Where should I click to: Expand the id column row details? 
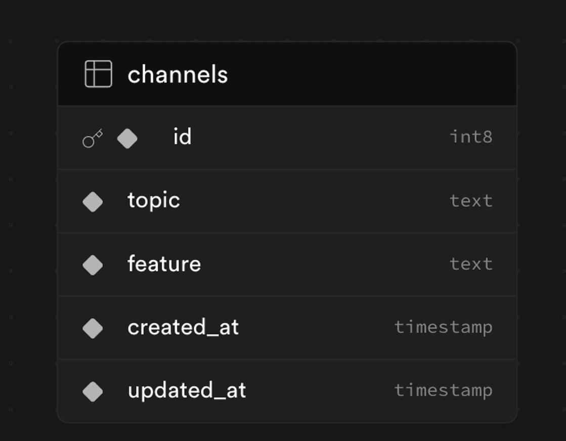coord(287,137)
